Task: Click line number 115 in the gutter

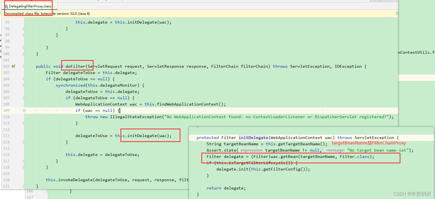Action: 6,148
